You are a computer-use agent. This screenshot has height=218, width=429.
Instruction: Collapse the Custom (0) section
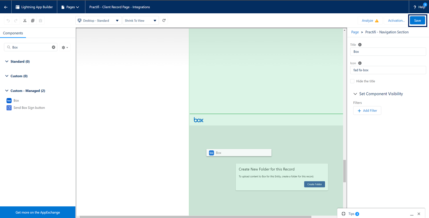pyautogui.click(x=7, y=76)
